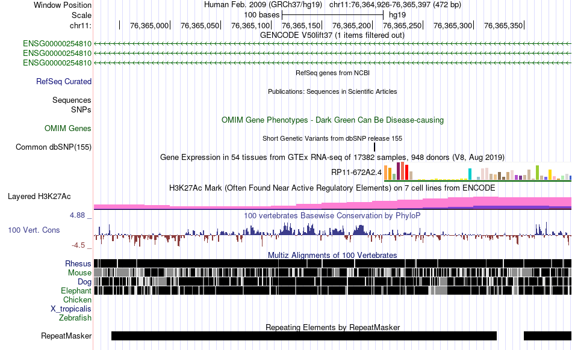
Task: Click the Dog alignment track bar
Action: [332, 281]
